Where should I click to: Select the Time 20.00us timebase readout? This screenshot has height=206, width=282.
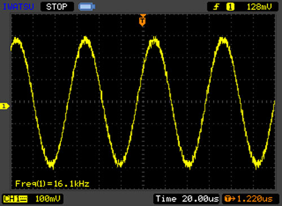187,199
